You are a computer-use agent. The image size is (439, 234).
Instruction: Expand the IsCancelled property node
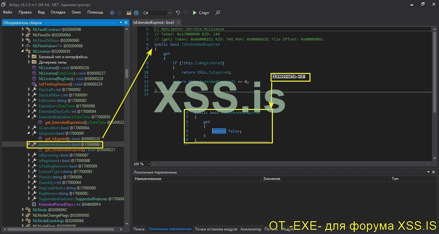[x=29, y=128]
